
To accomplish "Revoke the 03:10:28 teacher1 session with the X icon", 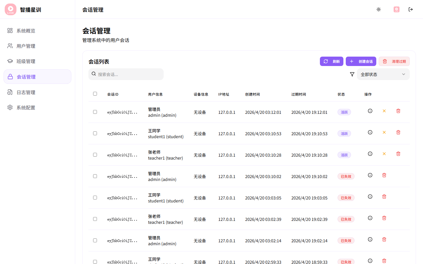I will click(x=384, y=154).
